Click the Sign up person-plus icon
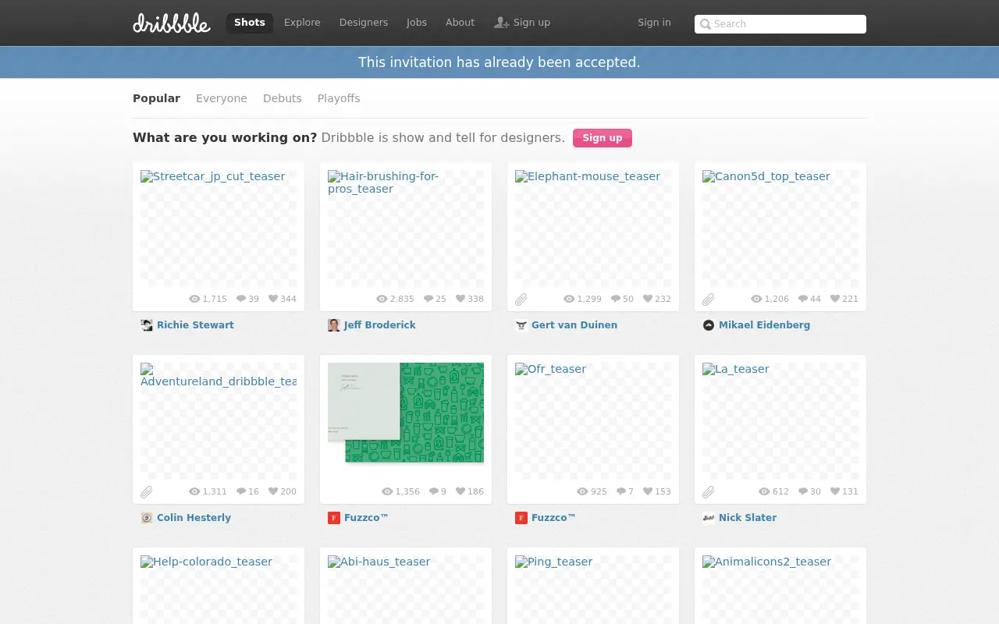The height and width of the screenshot is (624, 999). (502, 23)
